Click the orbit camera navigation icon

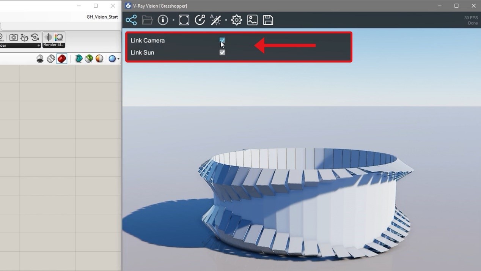[200, 20]
